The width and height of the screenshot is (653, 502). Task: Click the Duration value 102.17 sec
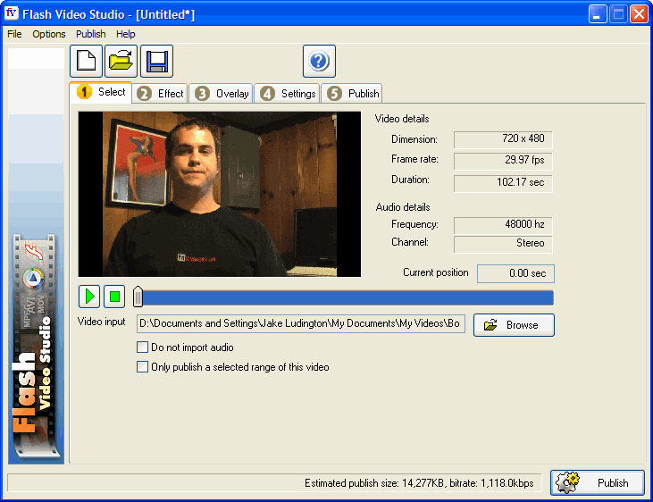pos(503,183)
